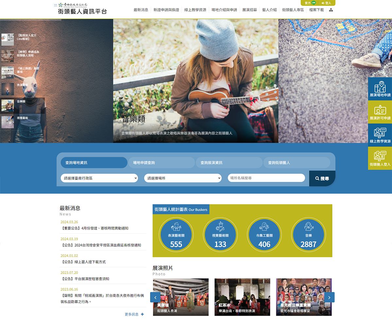Click the 官方 label in the header
The image size is (392, 329).
pyautogui.click(x=308, y=3)
